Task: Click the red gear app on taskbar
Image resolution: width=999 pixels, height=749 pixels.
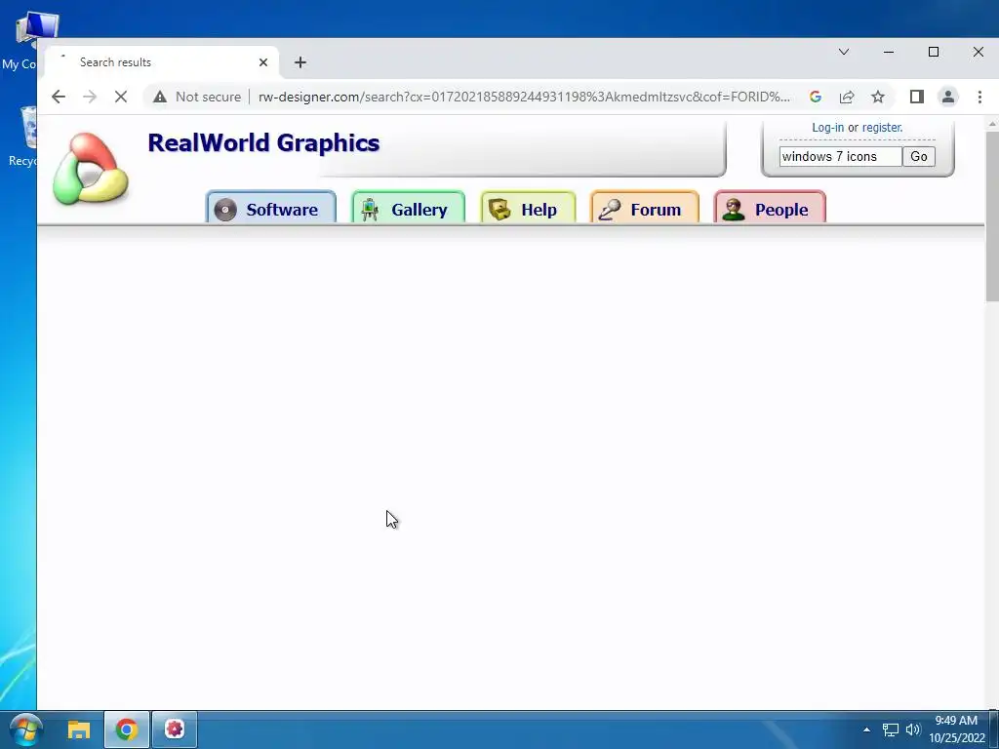Action: tap(175, 729)
